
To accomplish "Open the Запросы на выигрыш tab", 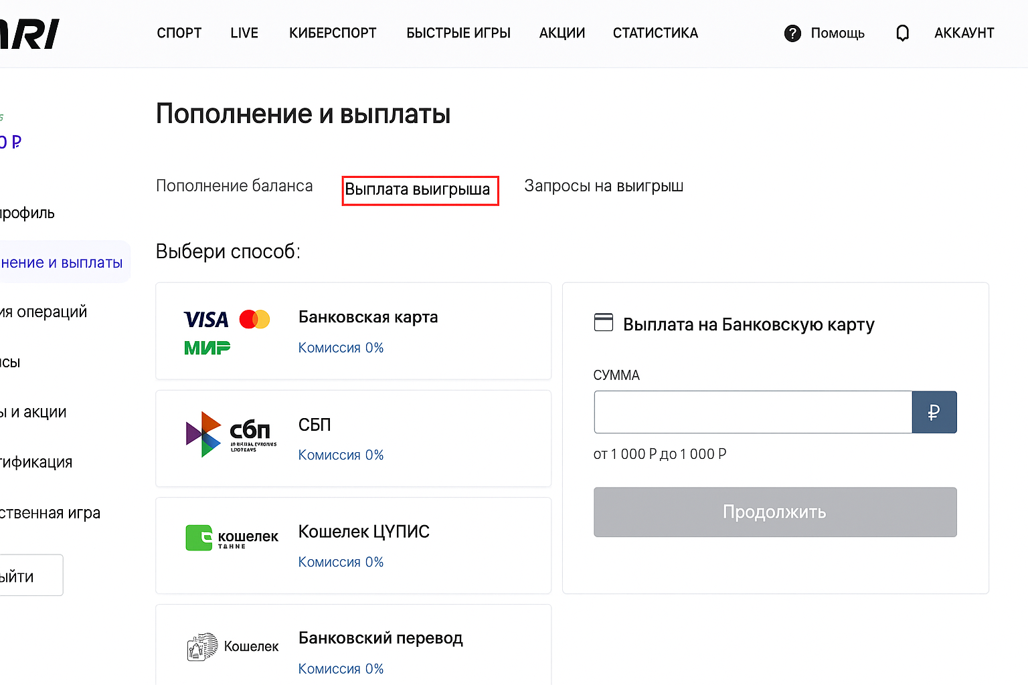I will pyautogui.click(x=603, y=186).
